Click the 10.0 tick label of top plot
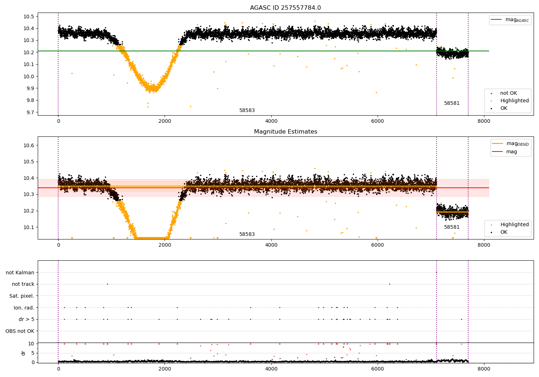 pyautogui.click(x=29, y=76)
